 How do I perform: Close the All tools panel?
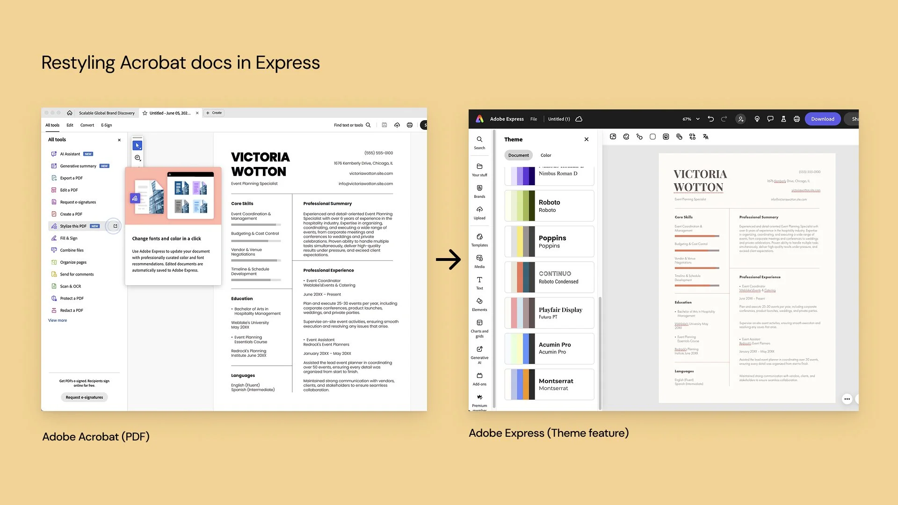tap(119, 140)
